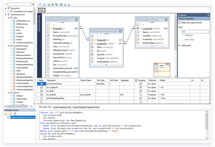Click the Department table icon
The height and width of the screenshot is (147, 215).
14,49
